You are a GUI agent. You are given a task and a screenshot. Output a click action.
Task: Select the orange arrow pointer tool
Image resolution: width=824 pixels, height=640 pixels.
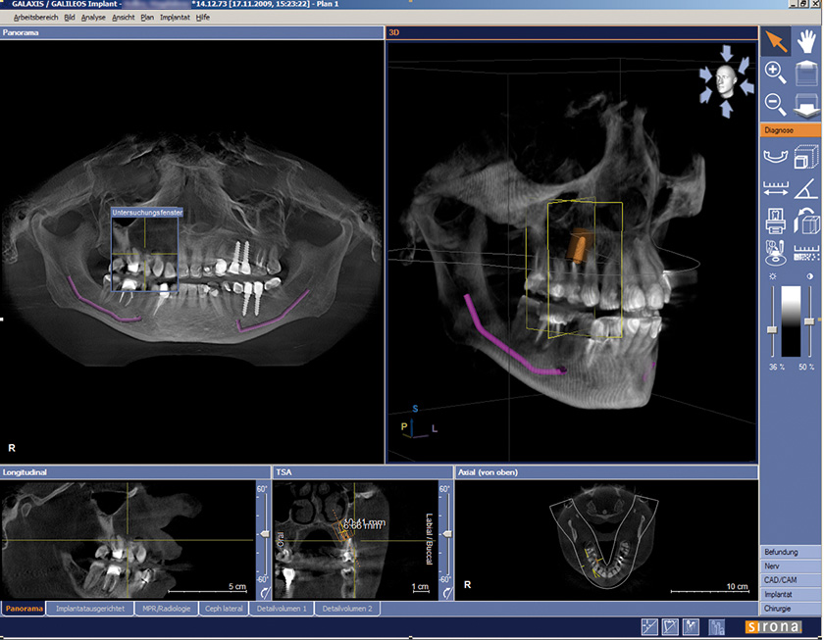776,41
